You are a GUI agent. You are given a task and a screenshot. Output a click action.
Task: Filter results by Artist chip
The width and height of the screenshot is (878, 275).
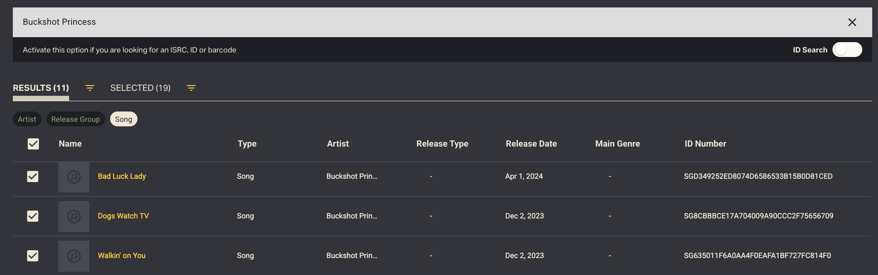tap(27, 119)
